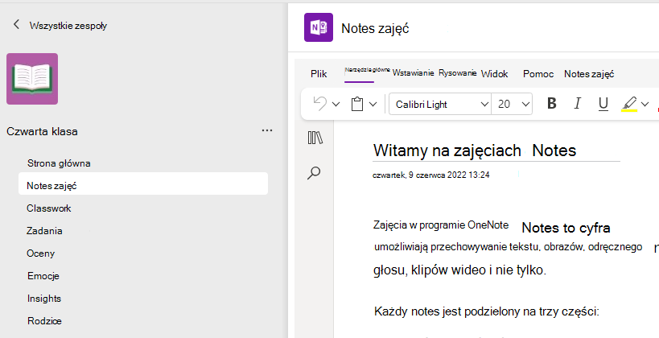Screen dimensions: 659x338
Task: Click the Czwarta klasa team book avatar
Action: tap(32, 79)
